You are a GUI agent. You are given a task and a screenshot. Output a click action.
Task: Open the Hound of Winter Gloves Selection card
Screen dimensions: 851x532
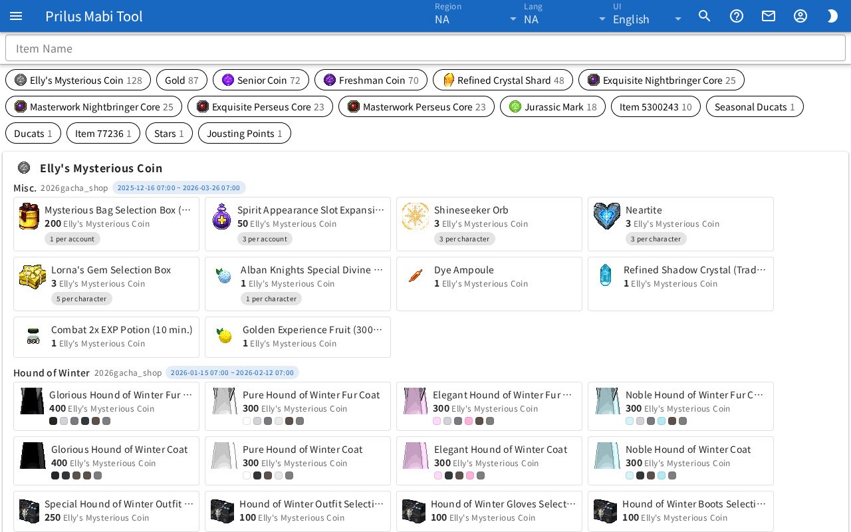coord(489,511)
